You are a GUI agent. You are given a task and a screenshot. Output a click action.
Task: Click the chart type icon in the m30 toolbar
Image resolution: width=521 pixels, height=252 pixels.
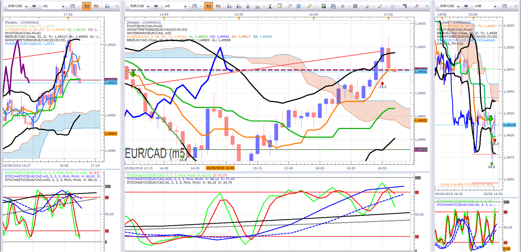coord(504,6)
